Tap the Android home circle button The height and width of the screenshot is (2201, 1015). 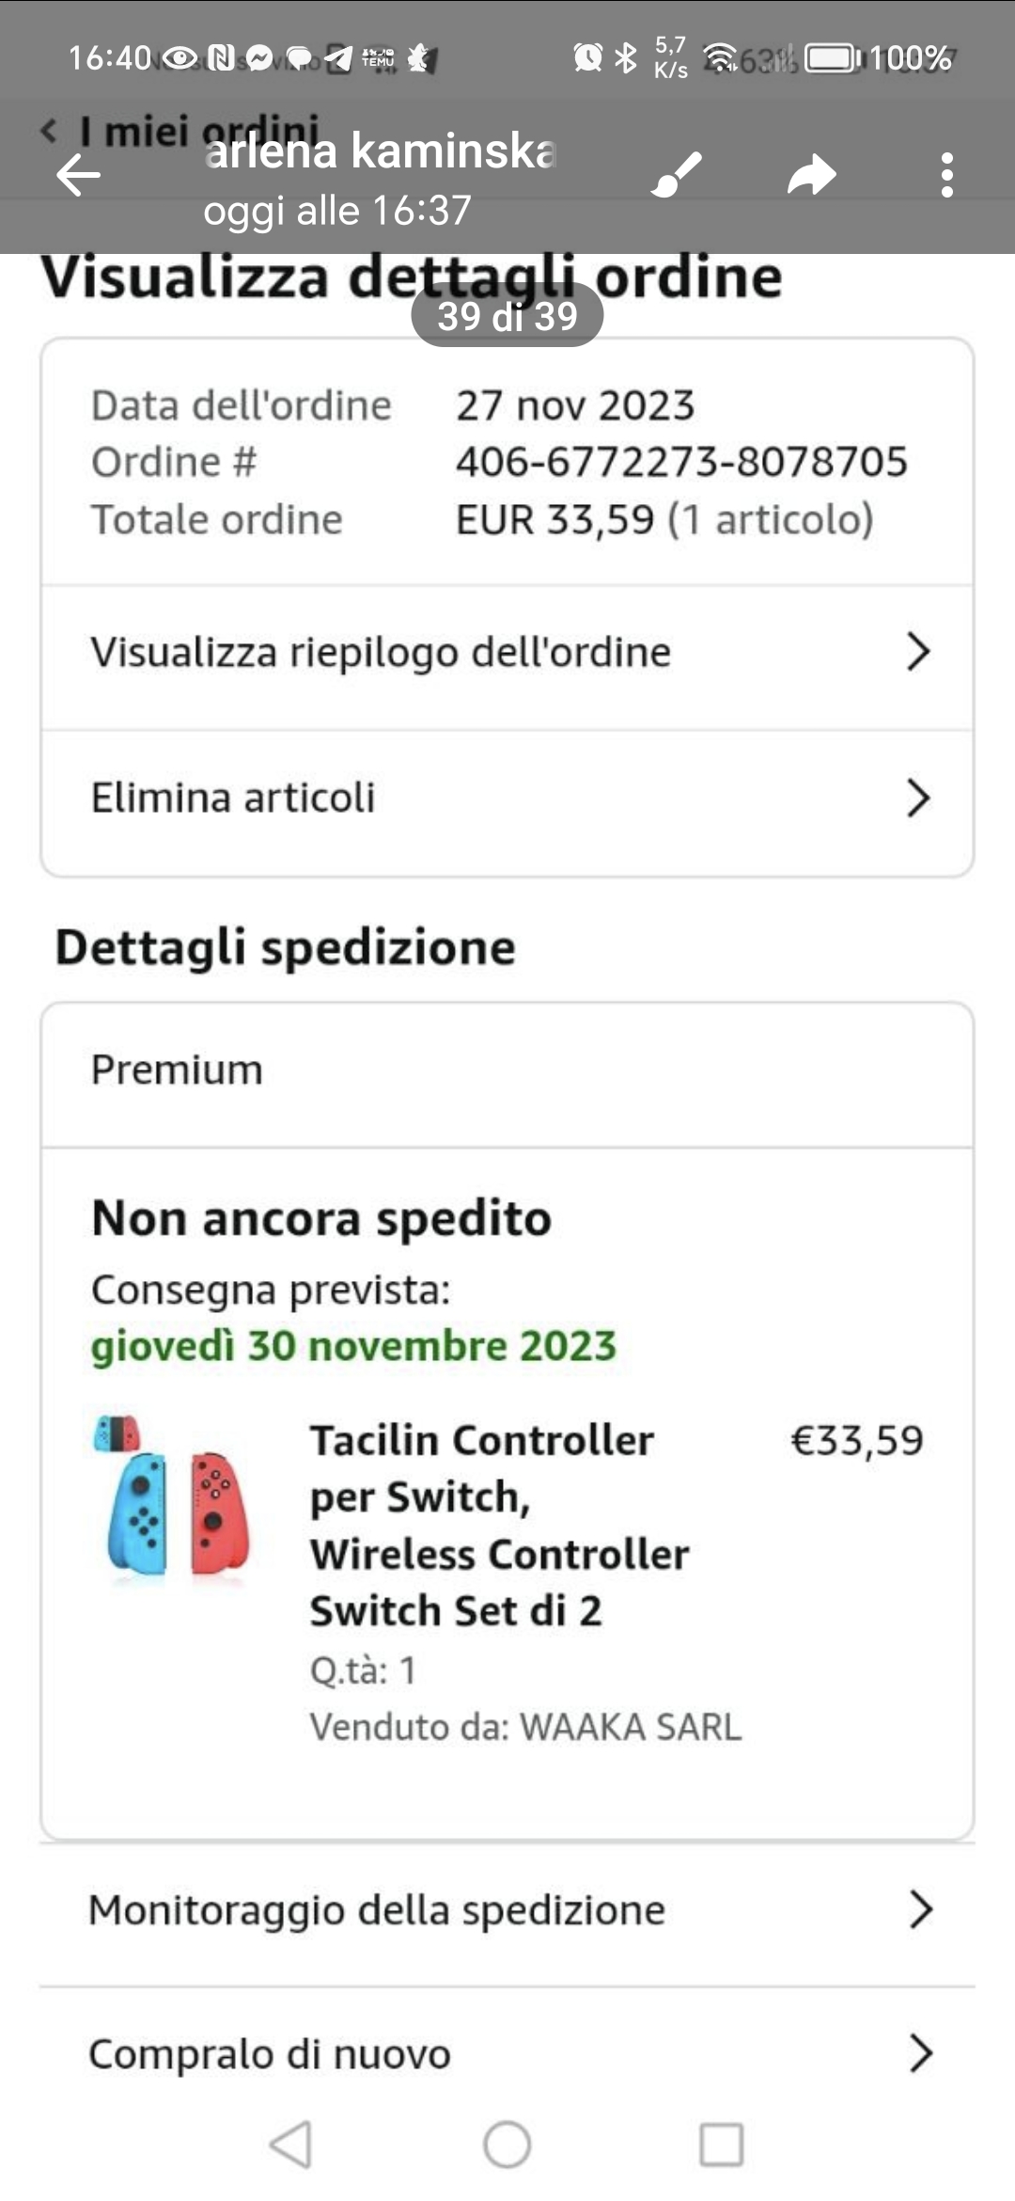[x=507, y=2145]
